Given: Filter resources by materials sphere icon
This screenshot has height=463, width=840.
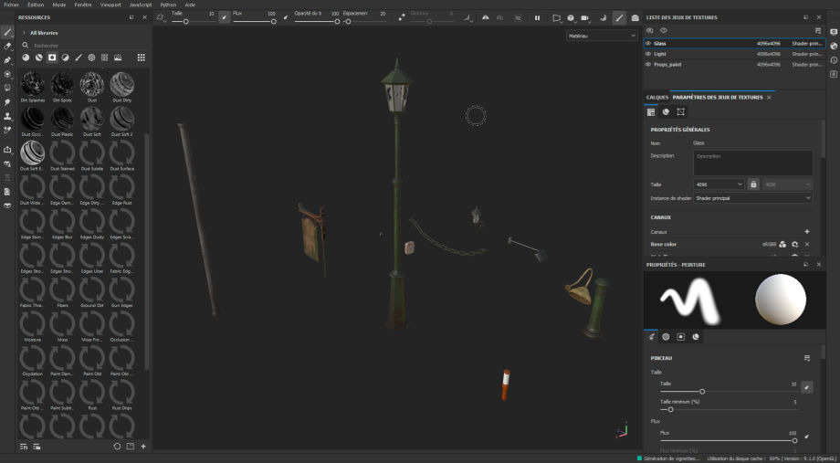Looking at the screenshot, I should click(26, 58).
